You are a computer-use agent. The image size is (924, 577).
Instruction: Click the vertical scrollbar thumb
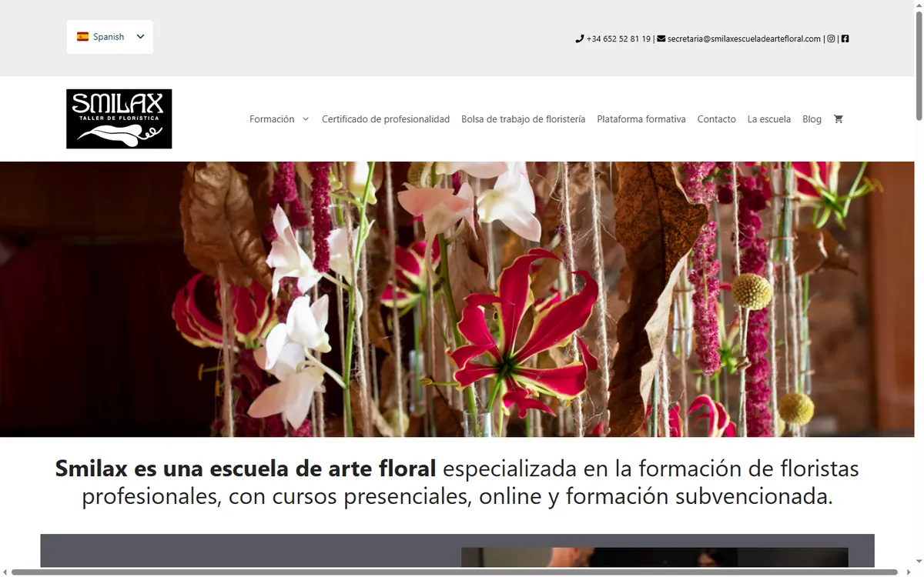coord(919,65)
